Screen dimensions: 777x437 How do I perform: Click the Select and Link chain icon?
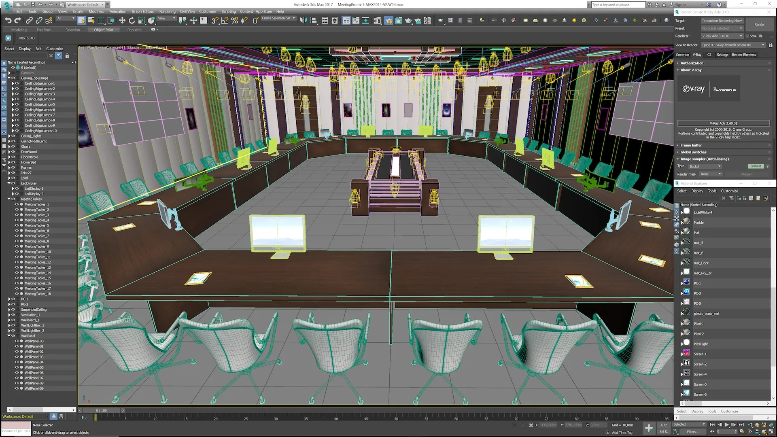(29, 20)
